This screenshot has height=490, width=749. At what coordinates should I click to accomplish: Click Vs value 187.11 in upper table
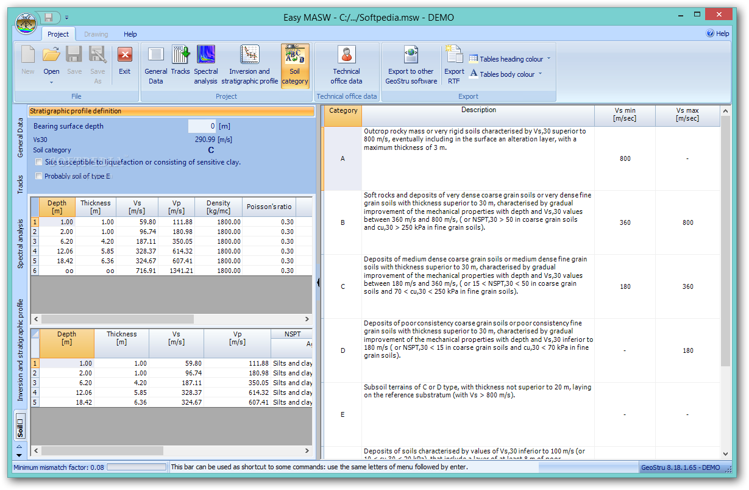[137, 241]
